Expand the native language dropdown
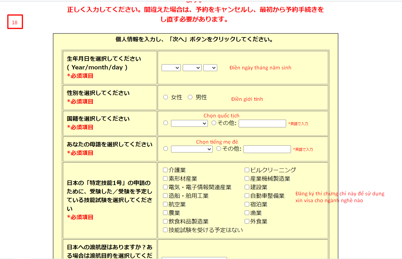Screen dimensions: 402x259 click(192, 149)
